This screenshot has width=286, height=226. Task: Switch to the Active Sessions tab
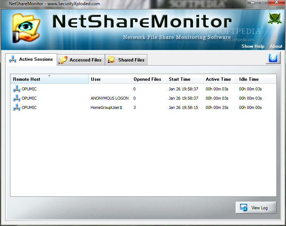(x=31, y=59)
